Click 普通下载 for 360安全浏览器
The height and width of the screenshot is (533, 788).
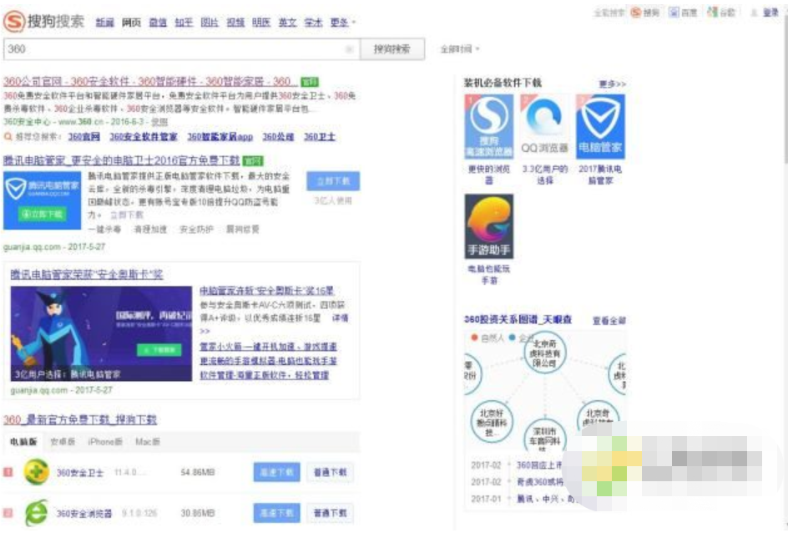(x=331, y=513)
